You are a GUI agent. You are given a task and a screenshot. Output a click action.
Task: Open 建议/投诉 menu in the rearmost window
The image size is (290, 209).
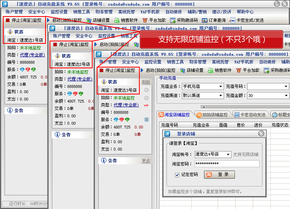click(222, 12)
